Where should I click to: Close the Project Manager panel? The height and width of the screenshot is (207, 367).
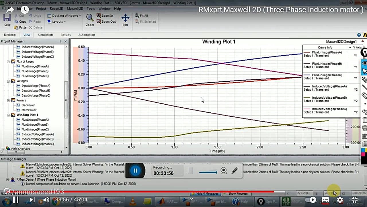tap(65, 41)
